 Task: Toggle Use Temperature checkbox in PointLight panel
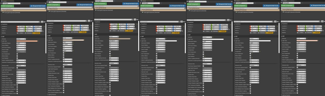coord(17,54)
